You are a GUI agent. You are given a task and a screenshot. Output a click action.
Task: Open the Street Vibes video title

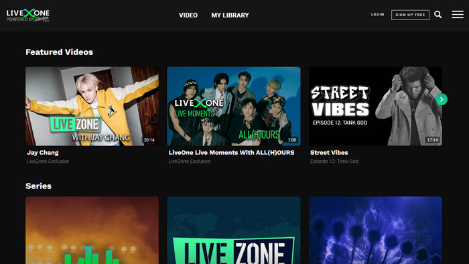coord(329,153)
